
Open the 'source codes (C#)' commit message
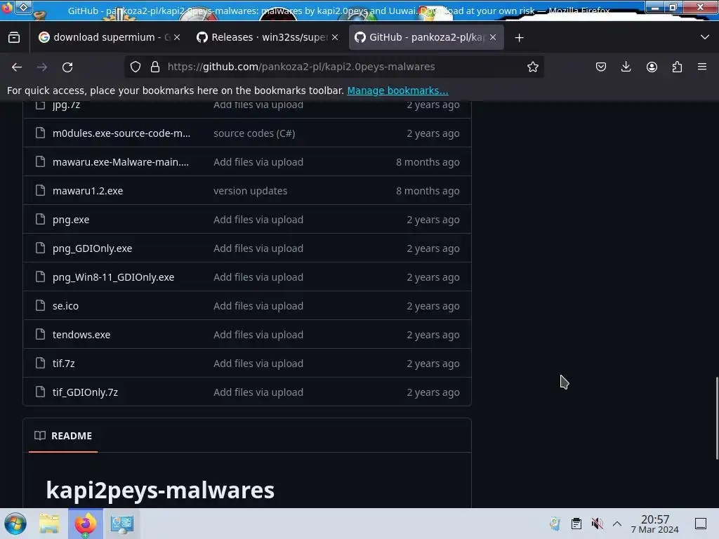coord(254,133)
